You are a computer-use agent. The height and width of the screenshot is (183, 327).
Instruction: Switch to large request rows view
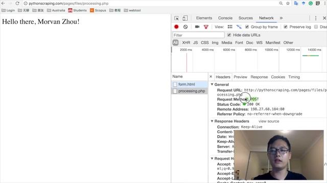(x=230, y=27)
